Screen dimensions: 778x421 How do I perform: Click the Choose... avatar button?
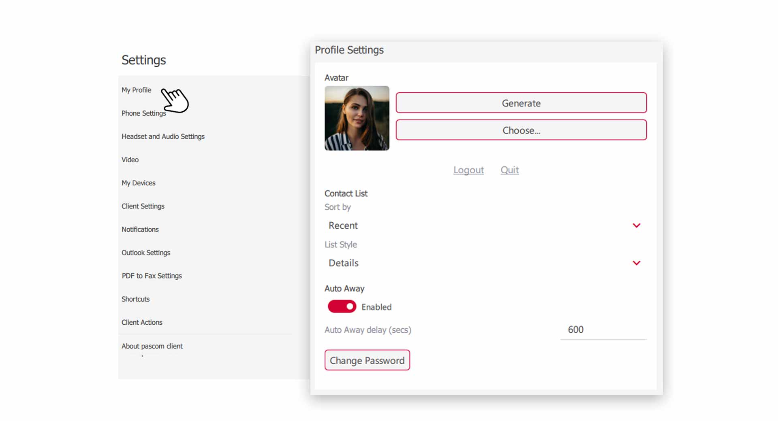521,130
